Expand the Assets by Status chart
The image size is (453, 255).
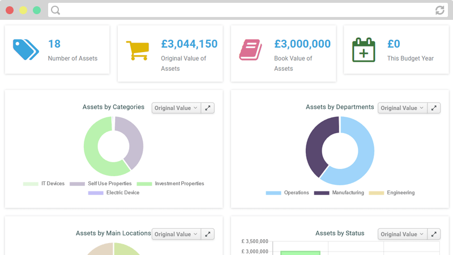tap(434, 234)
